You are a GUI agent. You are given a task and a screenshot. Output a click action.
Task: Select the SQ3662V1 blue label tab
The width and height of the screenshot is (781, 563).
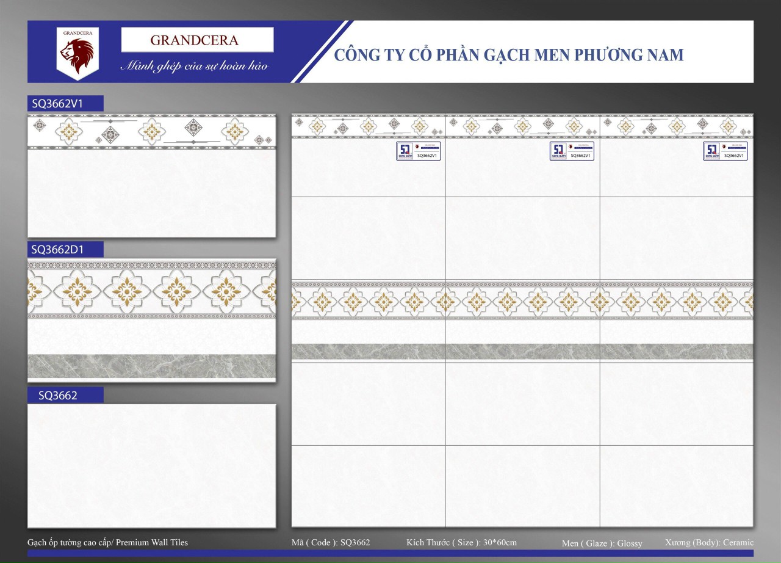tap(65, 104)
